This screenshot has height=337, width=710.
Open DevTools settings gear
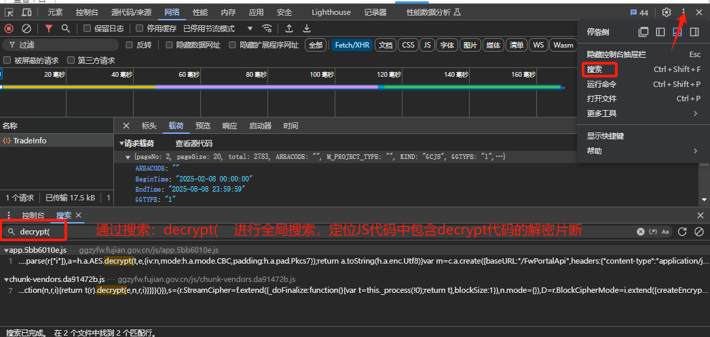pyautogui.click(x=666, y=12)
